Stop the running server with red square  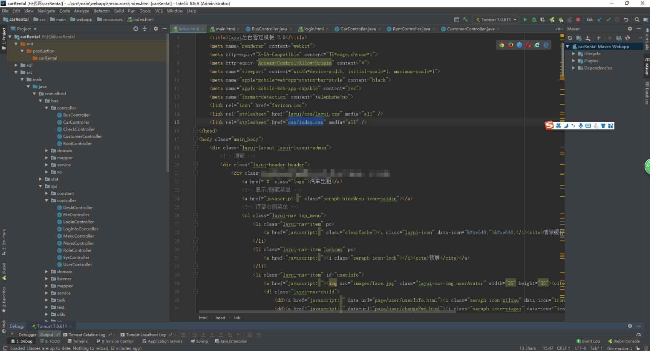coord(578,20)
